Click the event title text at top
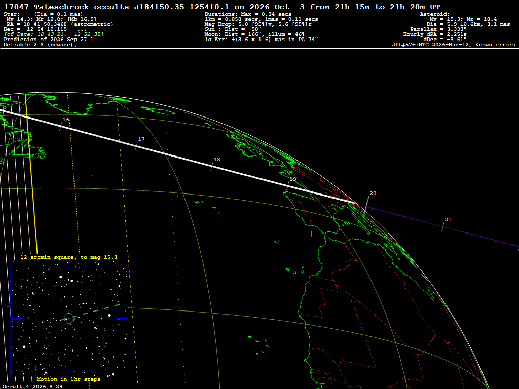The width and height of the screenshot is (519, 389). point(222,7)
